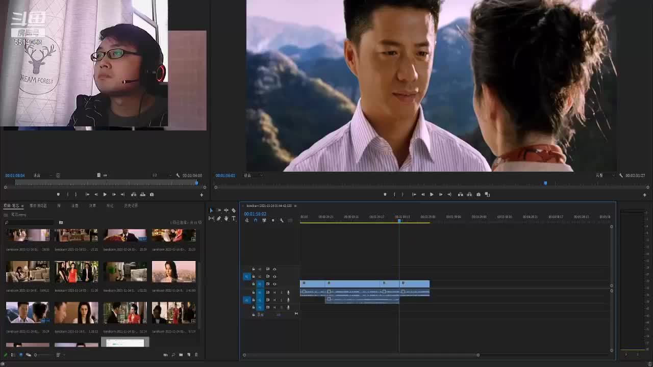This screenshot has width=653, height=367.
Task: Click the timeline playhead on the ruler
Action: pos(399,220)
